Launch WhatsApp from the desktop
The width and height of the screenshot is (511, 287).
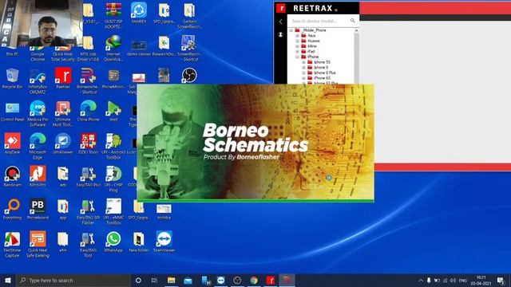pos(113,242)
